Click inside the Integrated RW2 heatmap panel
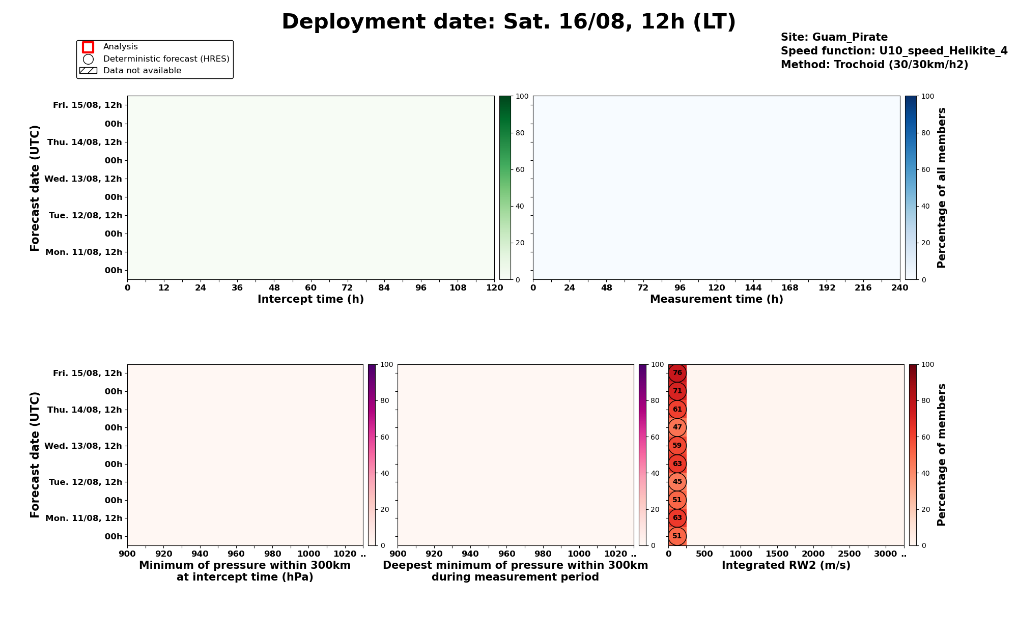Viewport: 1018px width, 636px height. pos(786,455)
